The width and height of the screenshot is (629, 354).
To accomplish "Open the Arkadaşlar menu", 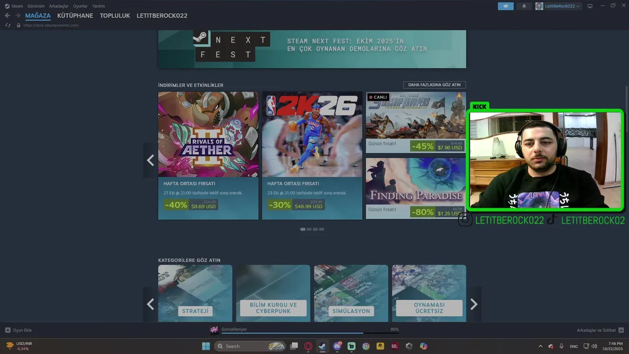I will coord(59,6).
